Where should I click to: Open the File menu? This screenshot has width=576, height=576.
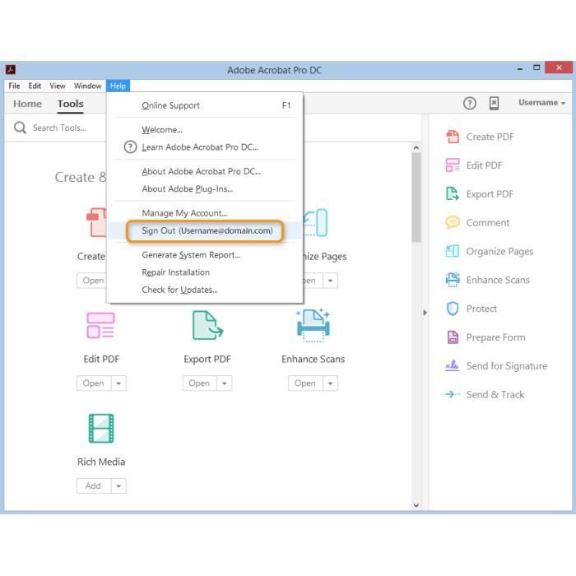tap(14, 86)
